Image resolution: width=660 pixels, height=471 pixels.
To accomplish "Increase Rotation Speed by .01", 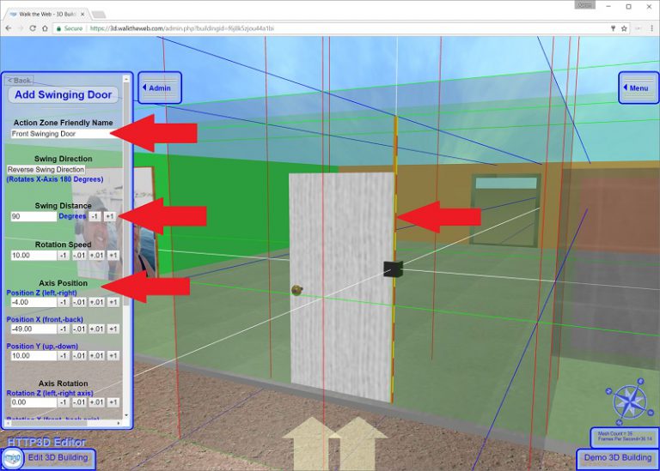I will tap(96, 255).
